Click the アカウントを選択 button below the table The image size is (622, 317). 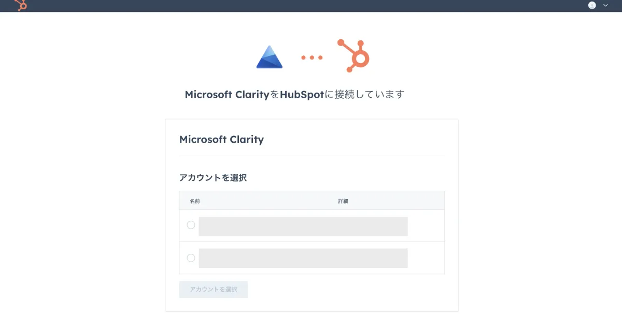[x=213, y=289]
